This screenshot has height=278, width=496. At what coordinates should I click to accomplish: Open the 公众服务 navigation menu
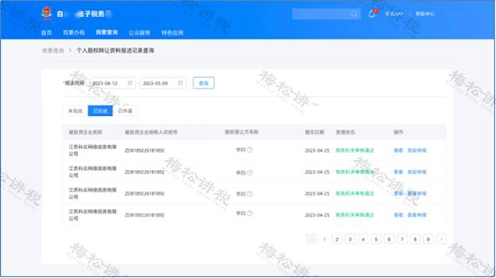140,33
